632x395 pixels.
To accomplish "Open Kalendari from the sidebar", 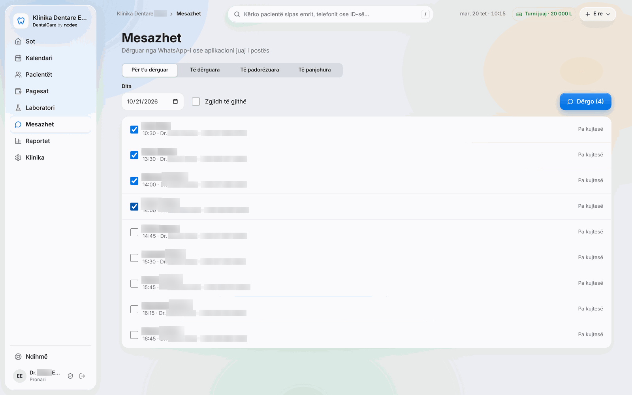I will [x=51, y=58].
